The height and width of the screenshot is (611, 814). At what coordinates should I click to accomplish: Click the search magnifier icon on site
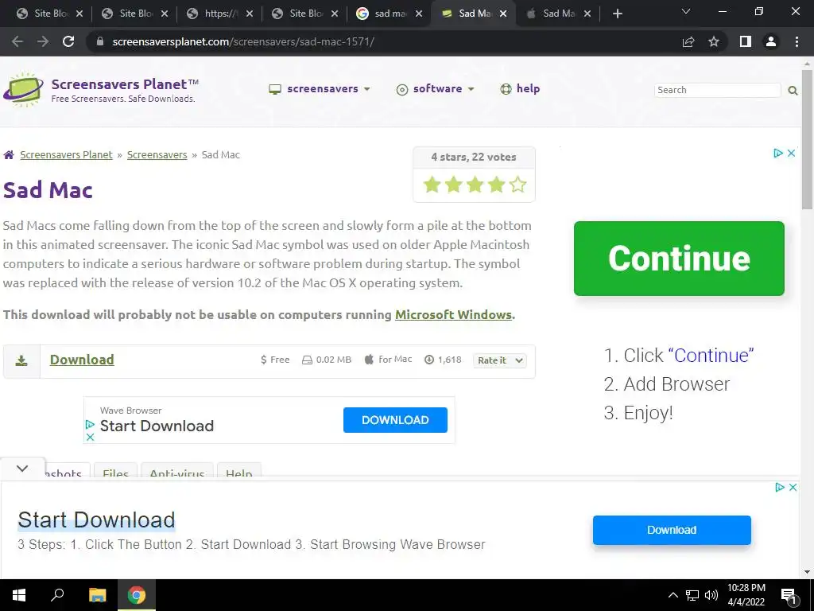coord(793,91)
